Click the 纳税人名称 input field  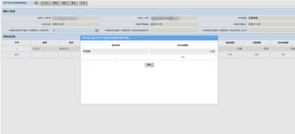tap(174, 18)
